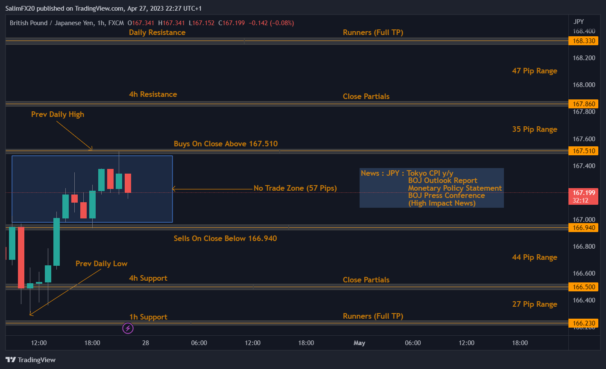Click the purple lightning bolt event icon
The height and width of the screenshot is (369, 606).
coord(128,328)
